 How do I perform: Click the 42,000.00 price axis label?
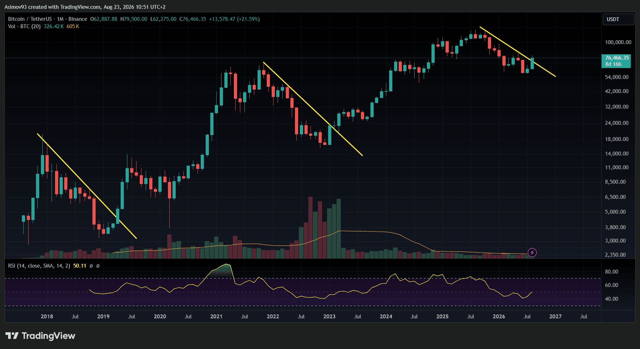(x=617, y=91)
